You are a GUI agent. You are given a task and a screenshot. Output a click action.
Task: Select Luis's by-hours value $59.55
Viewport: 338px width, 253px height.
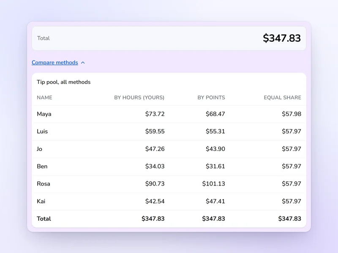[155, 131]
